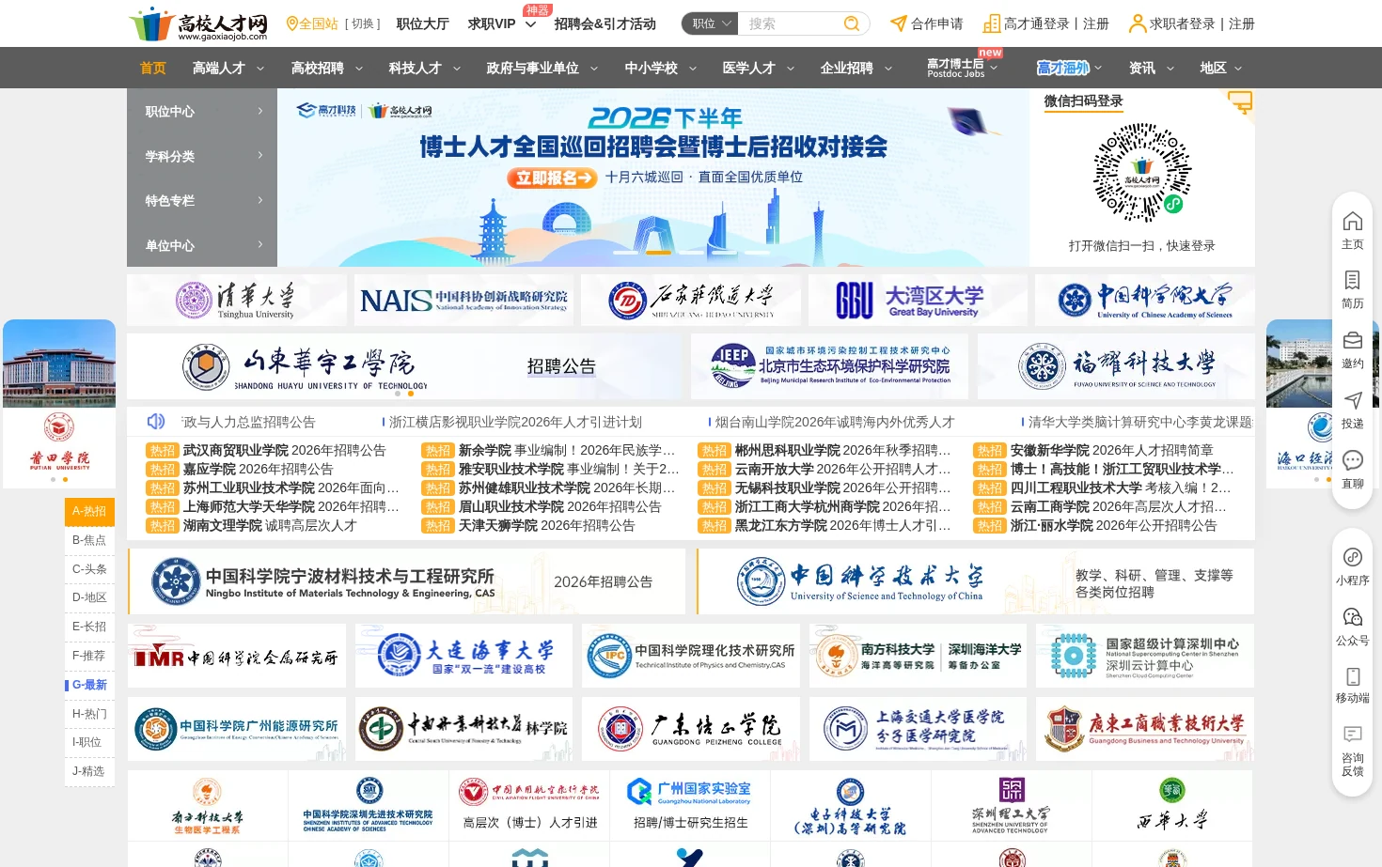Viewport: 1382px width, 867px height.
Task: Open 小程序 icon in right sidebar
Action: [x=1353, y=557]
